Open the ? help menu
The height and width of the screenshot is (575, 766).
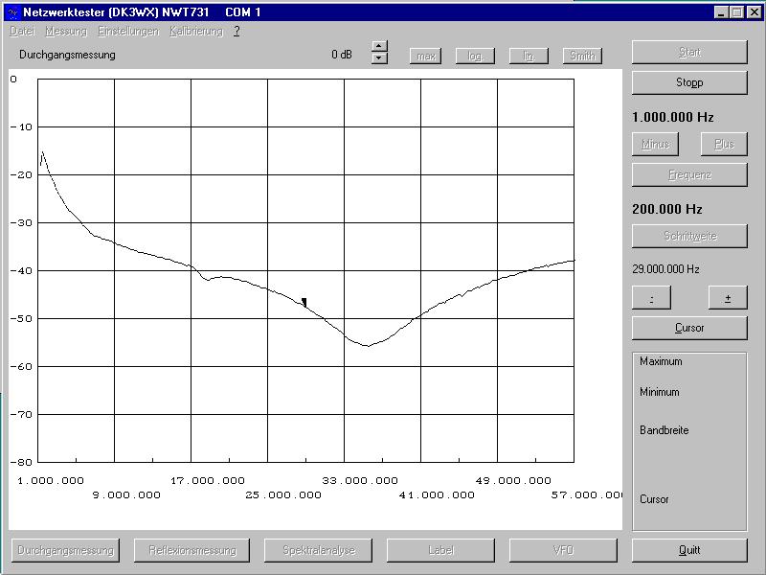tap(237, 31)
